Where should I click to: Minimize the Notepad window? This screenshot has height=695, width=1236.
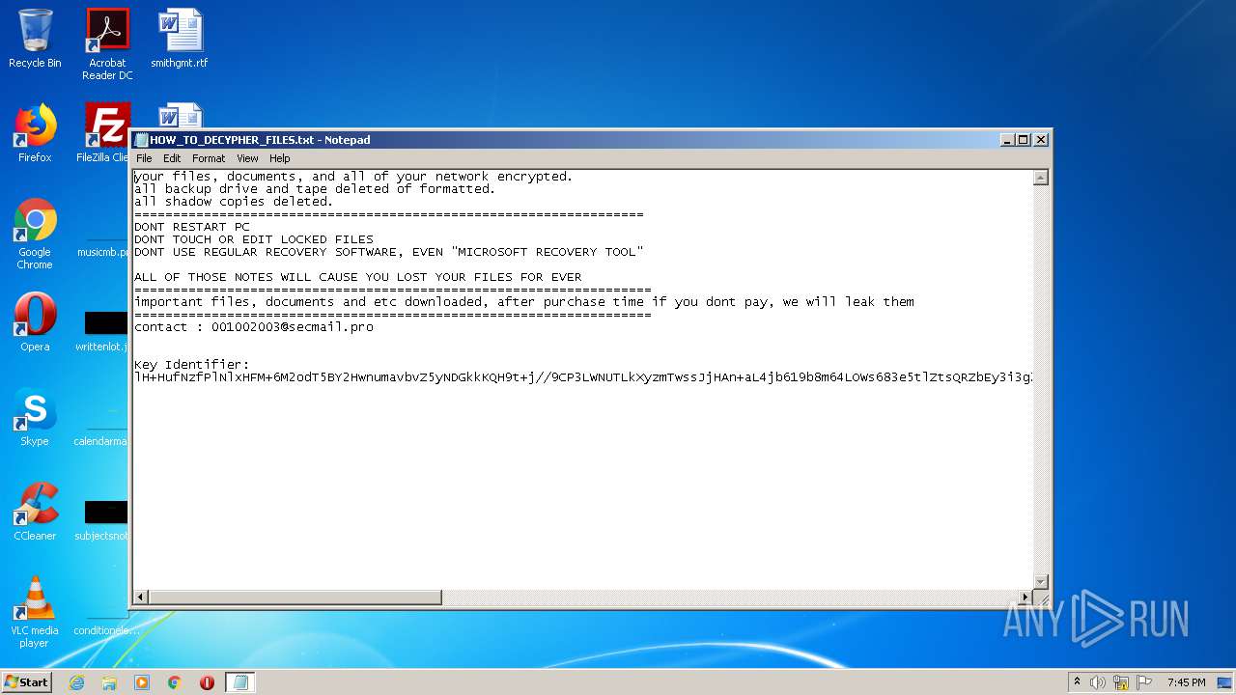(1008, 140)
